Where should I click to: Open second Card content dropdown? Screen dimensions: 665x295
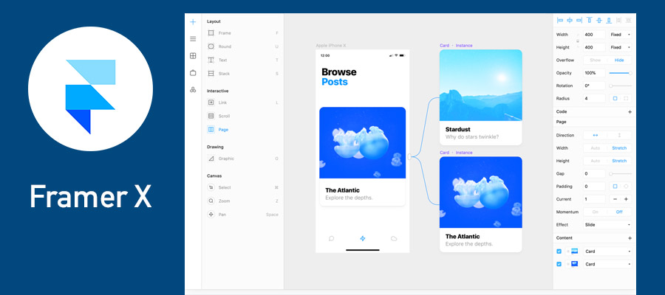[607, 264]
